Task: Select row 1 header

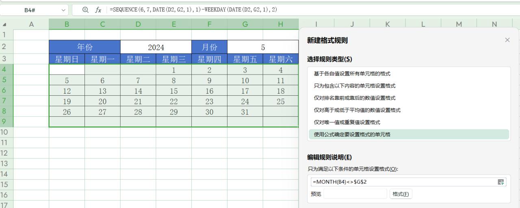Action: (x=6, y=35)
